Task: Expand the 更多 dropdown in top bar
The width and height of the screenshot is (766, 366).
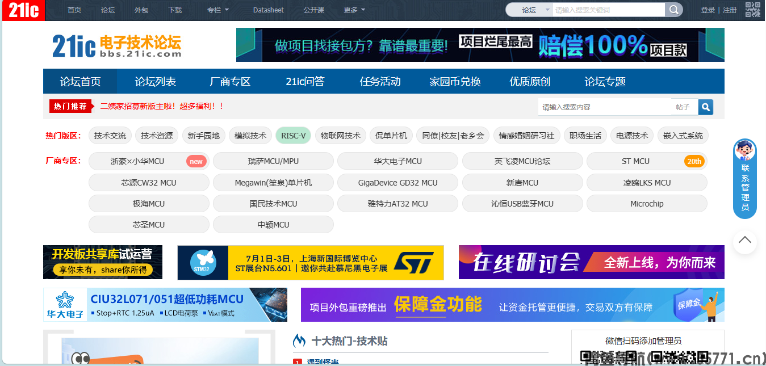Action: 354,10
